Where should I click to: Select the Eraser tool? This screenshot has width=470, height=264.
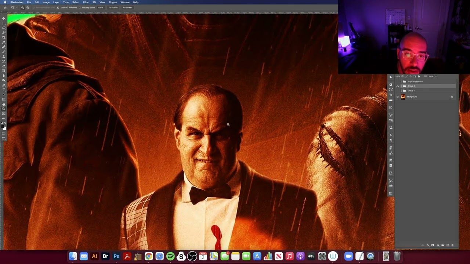pyautogui.click(x=4, y=66)
